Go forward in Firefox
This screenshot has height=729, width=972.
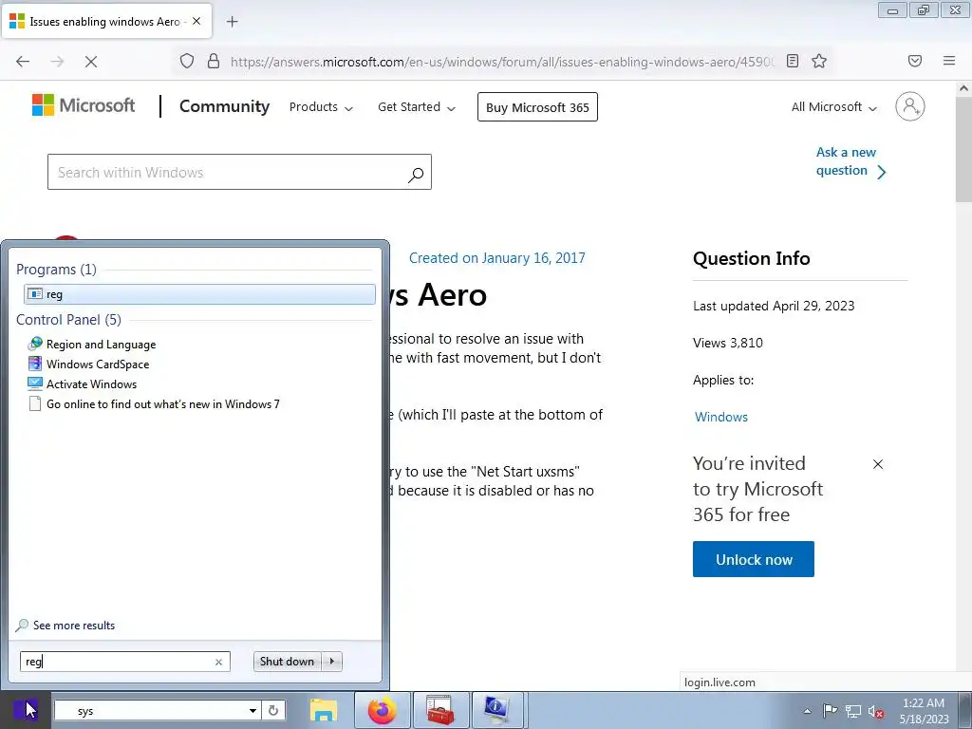[x=57, y=61]
